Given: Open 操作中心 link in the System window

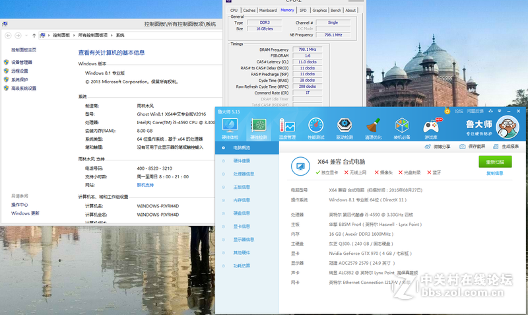Looking at the screenshot, I should coord(20,205).
